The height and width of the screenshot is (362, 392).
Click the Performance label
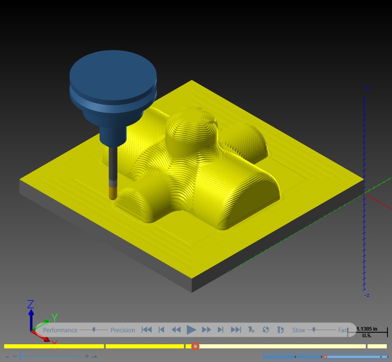pyautogui.click(x=60, y=330)
